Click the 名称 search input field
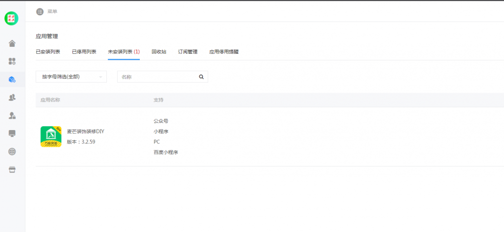The image size is (504, 232). [157, 77]
